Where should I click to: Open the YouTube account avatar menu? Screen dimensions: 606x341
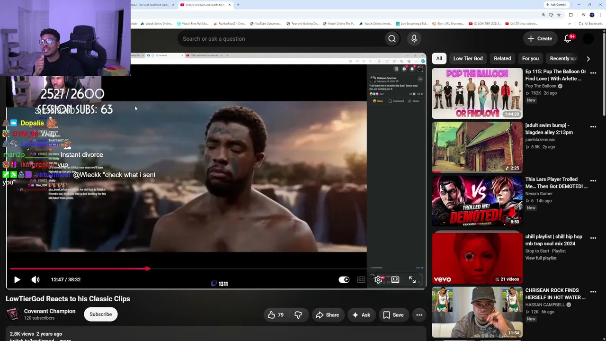[x=588, y=39]
